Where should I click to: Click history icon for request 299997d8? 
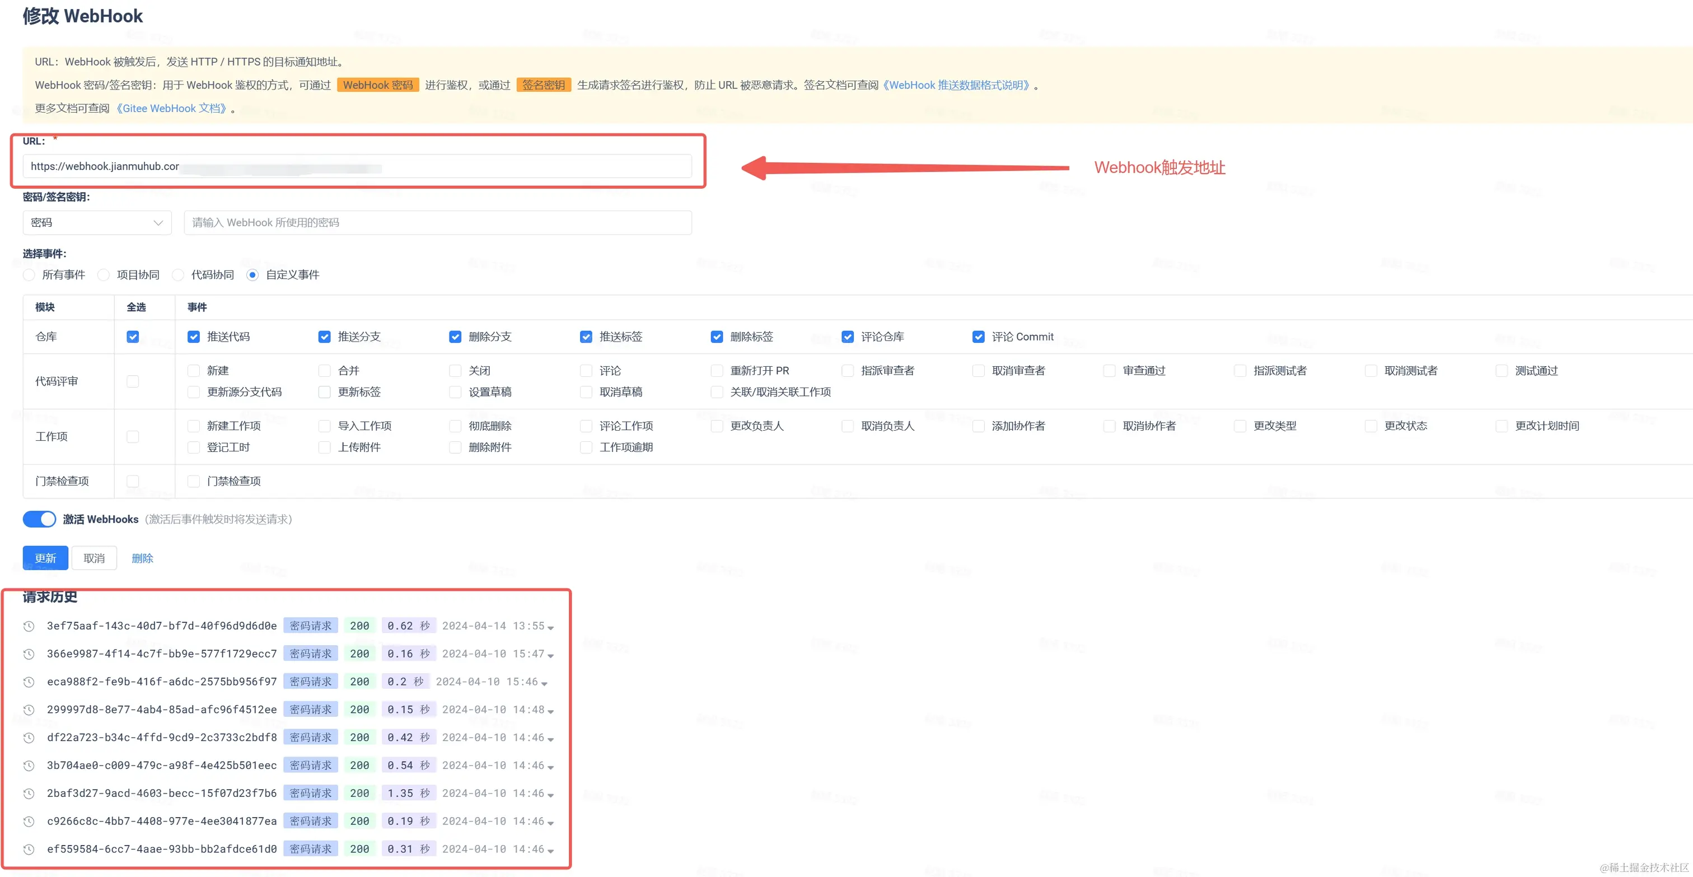coord(28,710)
